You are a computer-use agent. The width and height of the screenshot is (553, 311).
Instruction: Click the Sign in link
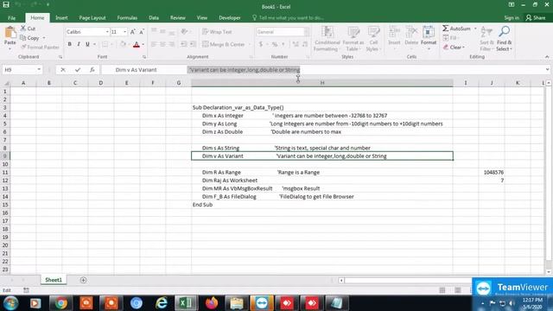pos(512,17)
